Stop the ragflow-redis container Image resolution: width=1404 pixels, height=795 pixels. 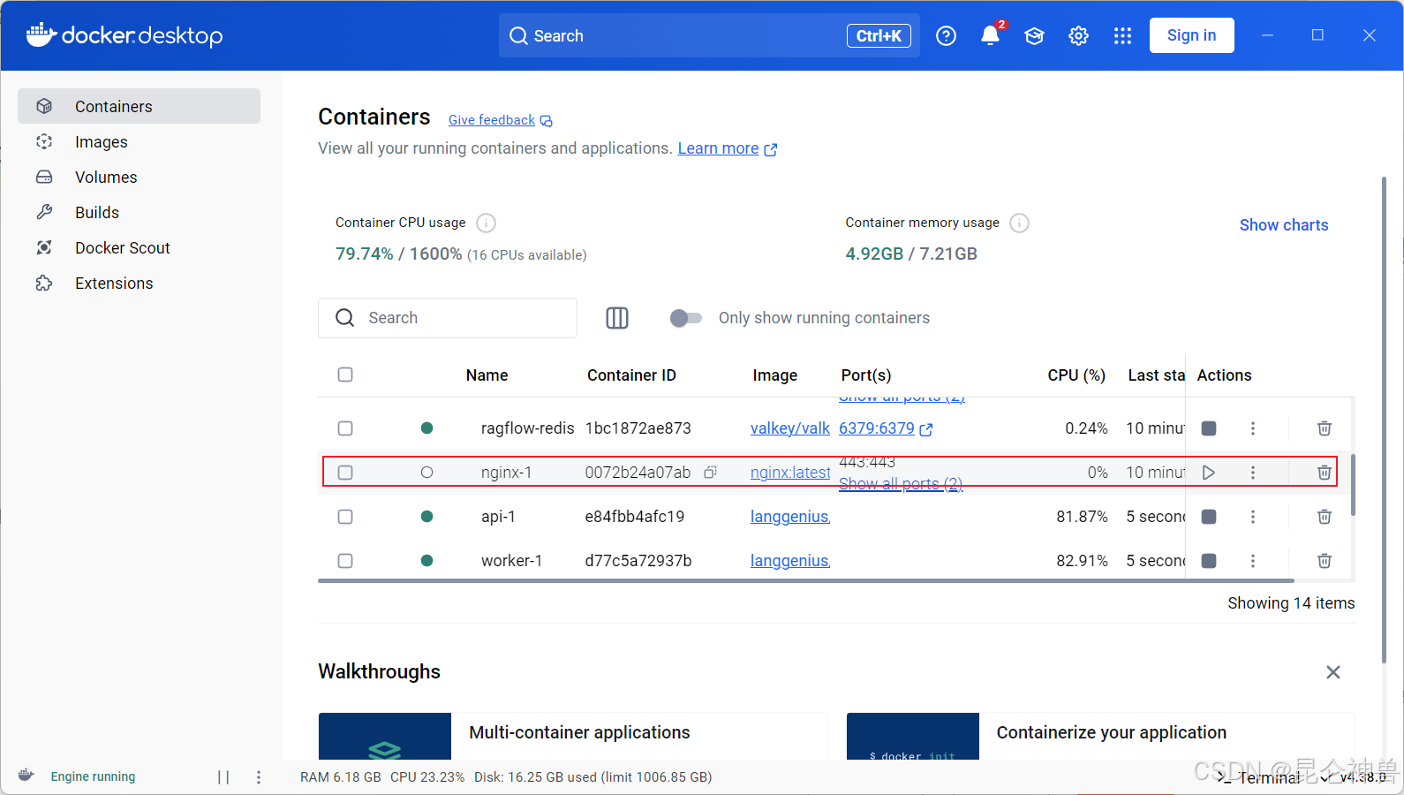point(1209,428)
